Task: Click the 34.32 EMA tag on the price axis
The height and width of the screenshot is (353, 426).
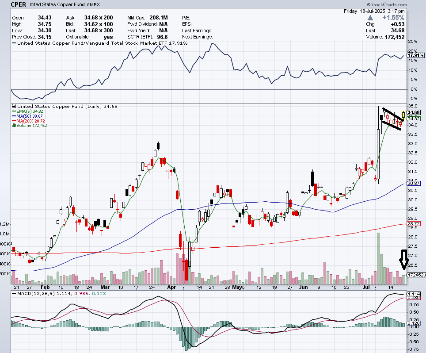Action: [x=414, y=119]
